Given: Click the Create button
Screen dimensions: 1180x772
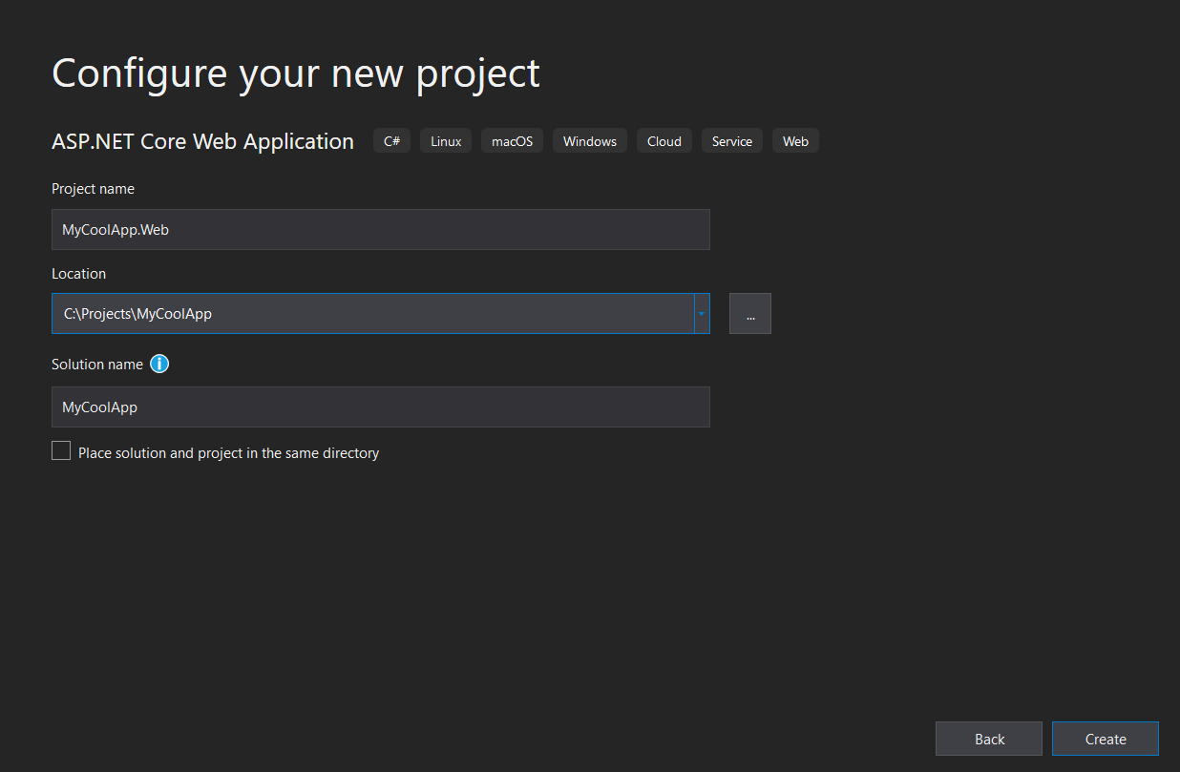Looking at the screenshot, I should [1105, 738].
